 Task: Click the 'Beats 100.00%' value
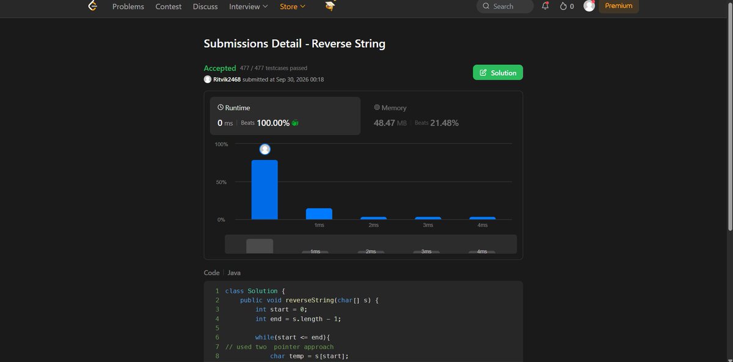click(x=265, y=123)
